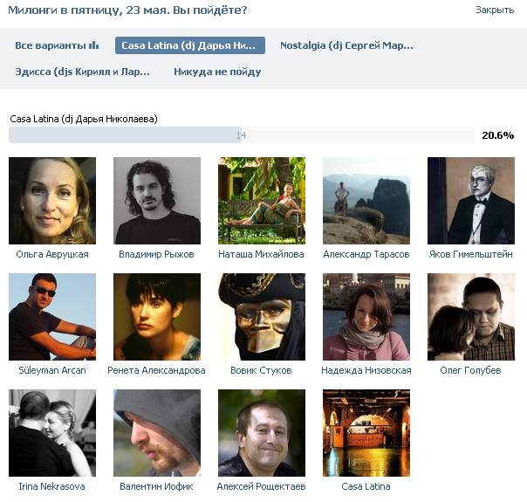Open Валентин Иофик's hooded avatar
This screenshot has height=502, width=527.
pyautogui.click(x=157, y=433)
